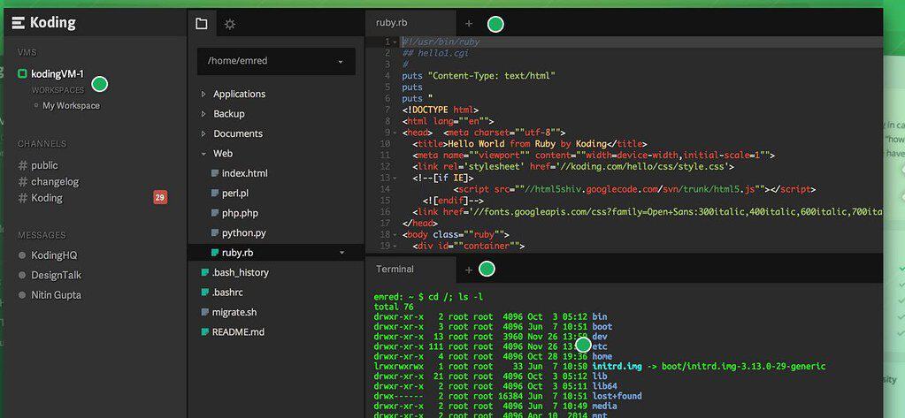905x418 pixels.
Task: Add a new editor tab next to ruby.rb
Action: (469, 24)
